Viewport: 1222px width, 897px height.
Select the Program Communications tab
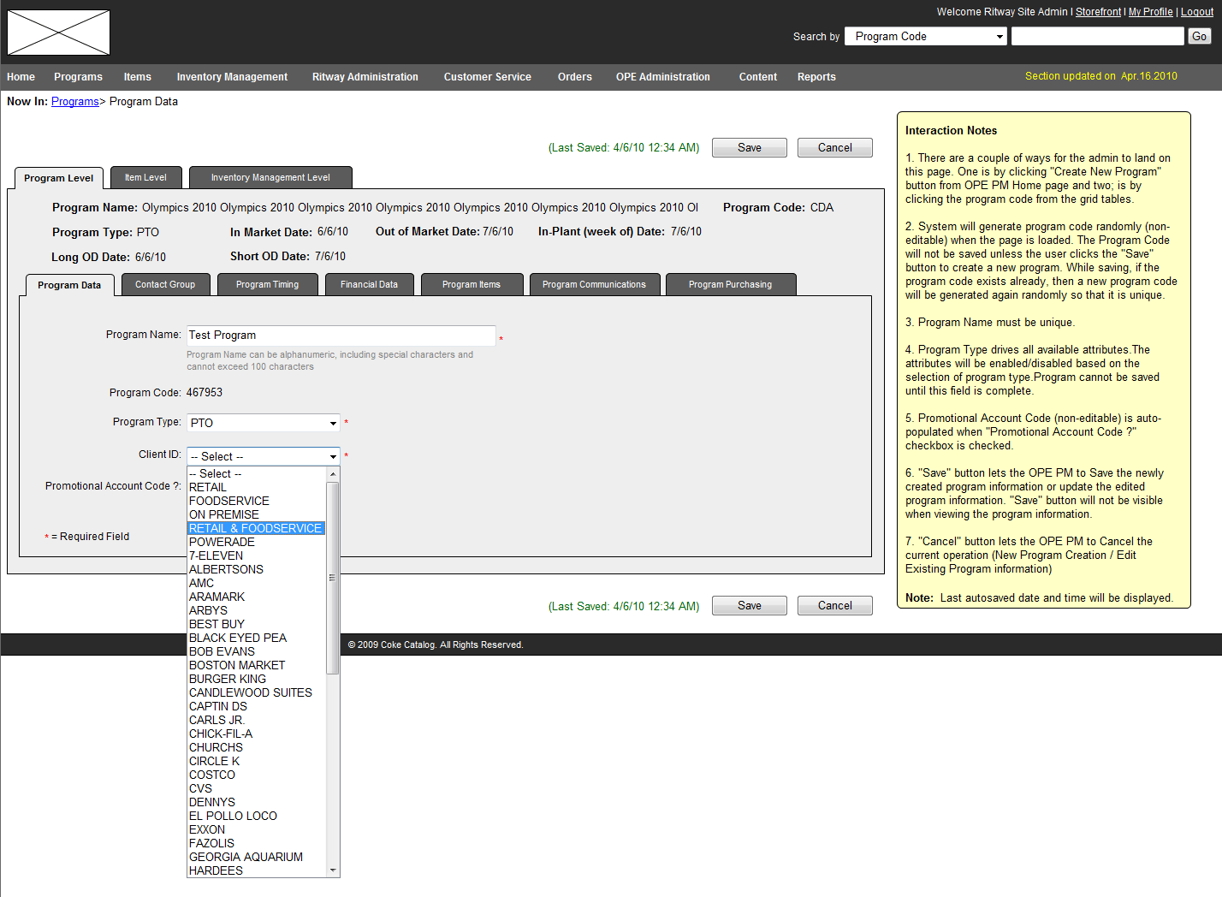tap(594, 283)
